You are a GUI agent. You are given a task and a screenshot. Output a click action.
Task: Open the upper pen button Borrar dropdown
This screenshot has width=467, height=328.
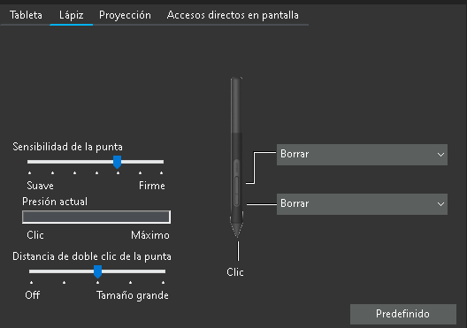362,155
